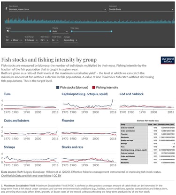Click the Sharks and rays chart title
Image resolution: width=176 pixels, height=195 pixels.
pos(72,147)
